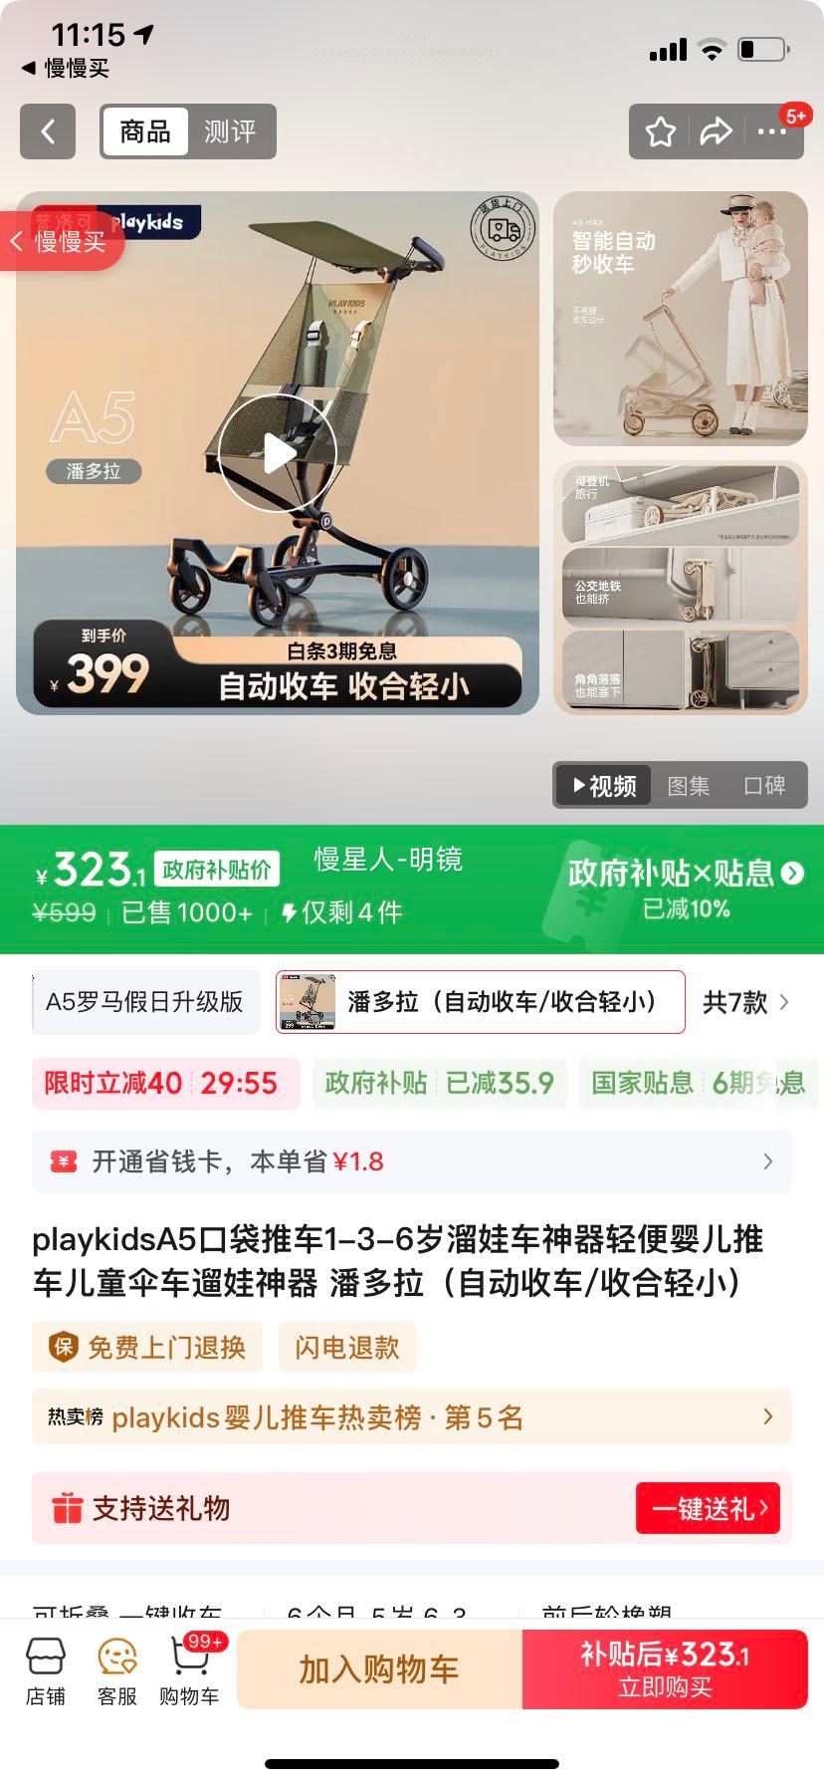Viewport: 824px width, 1785px height.
Task: Favorite the product with star icon
Action: 661,131
